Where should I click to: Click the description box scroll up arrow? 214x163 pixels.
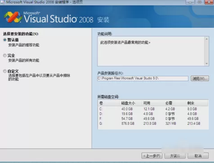point(207,39)
